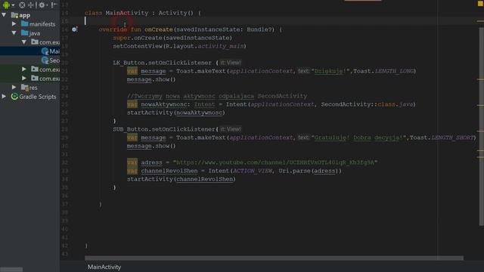Click the YouTube channel URL string
Screen dimensions: 484x272
pyautogui.click(x=275, y=162)
